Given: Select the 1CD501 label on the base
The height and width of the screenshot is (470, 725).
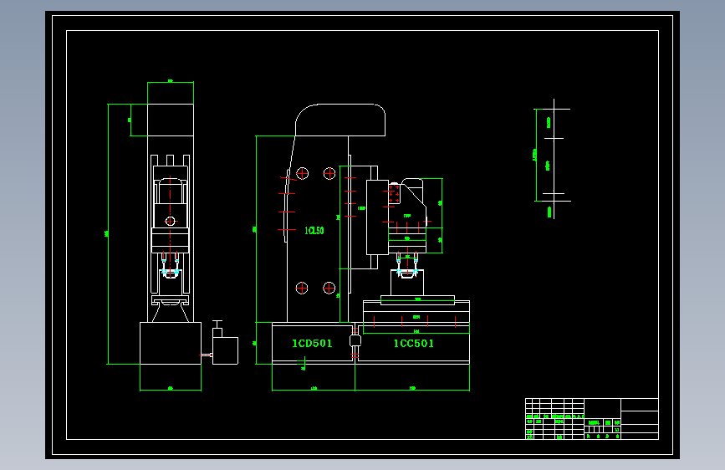Looking at the screenshot, I should (x=312, y=343).
